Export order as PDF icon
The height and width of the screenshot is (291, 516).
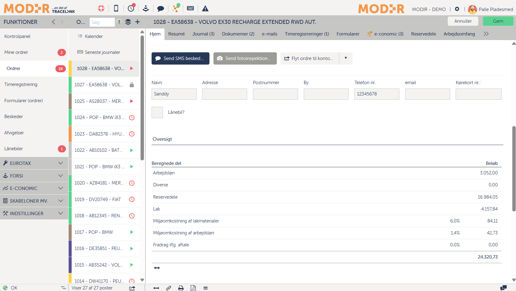(x=193, y=288)
